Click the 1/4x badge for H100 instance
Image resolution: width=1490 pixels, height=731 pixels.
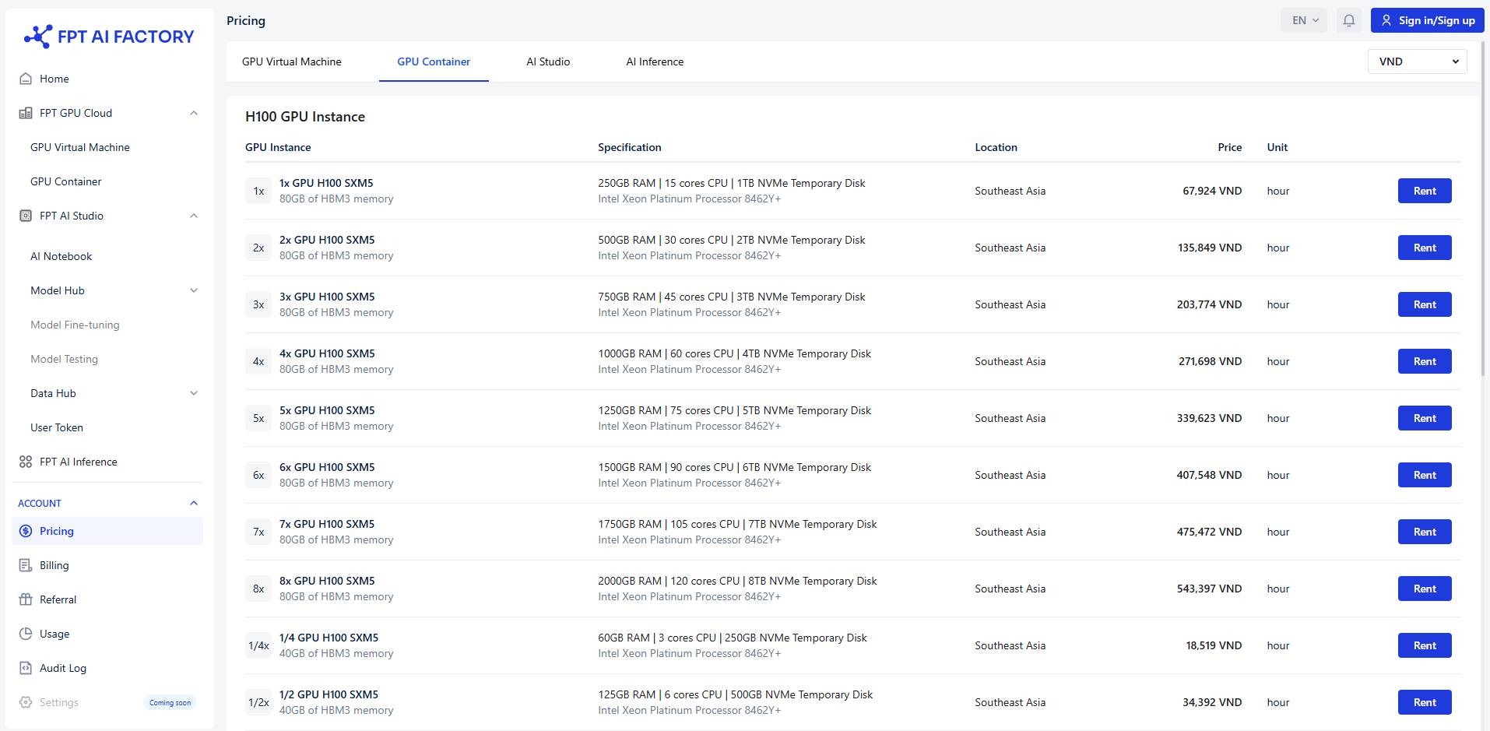coord(258,645)
